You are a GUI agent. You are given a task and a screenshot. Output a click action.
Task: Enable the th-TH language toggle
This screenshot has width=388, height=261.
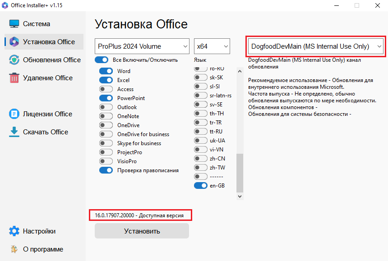(x=201, y=114)
